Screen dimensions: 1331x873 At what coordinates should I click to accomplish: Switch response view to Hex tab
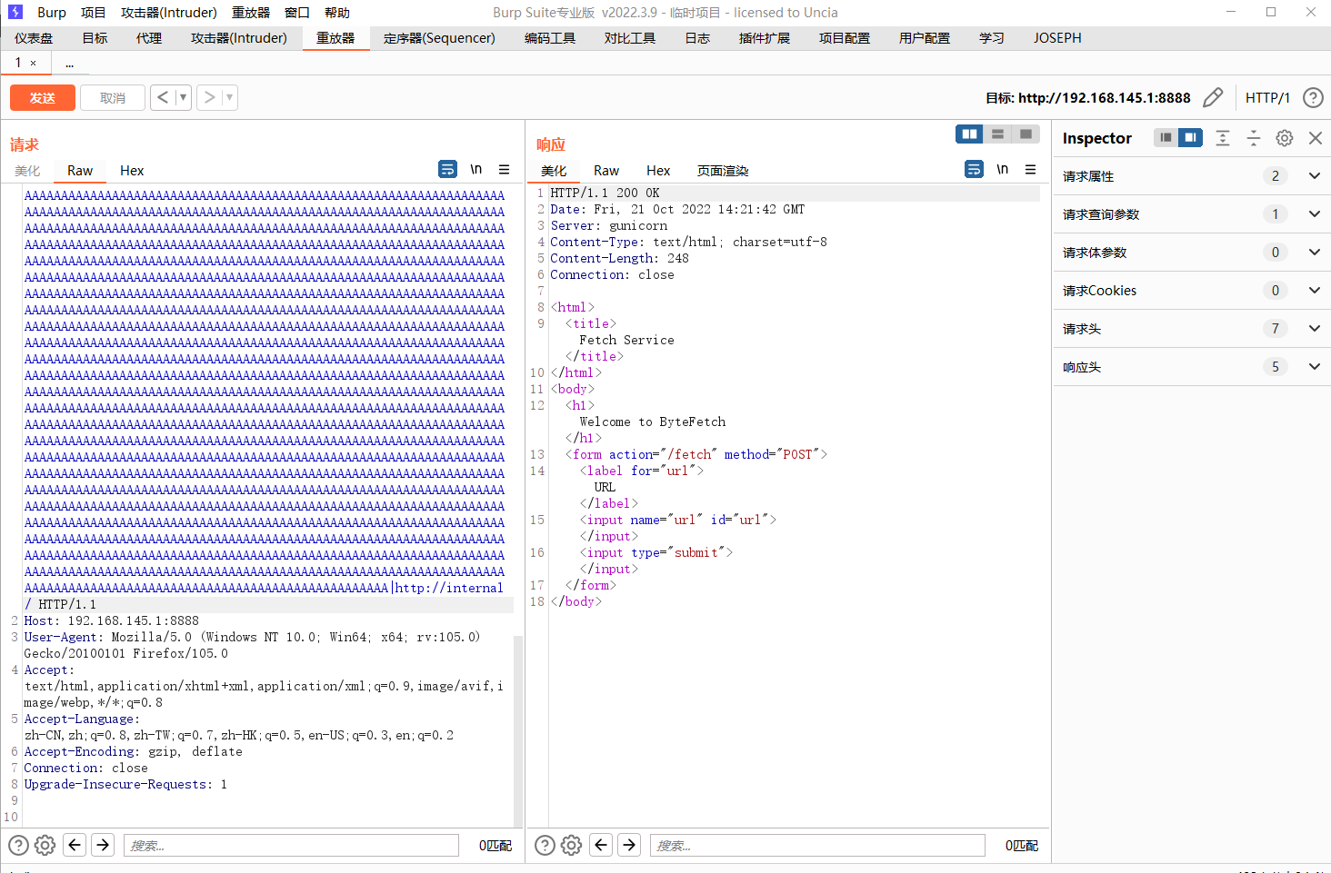[x=658, y=171]
